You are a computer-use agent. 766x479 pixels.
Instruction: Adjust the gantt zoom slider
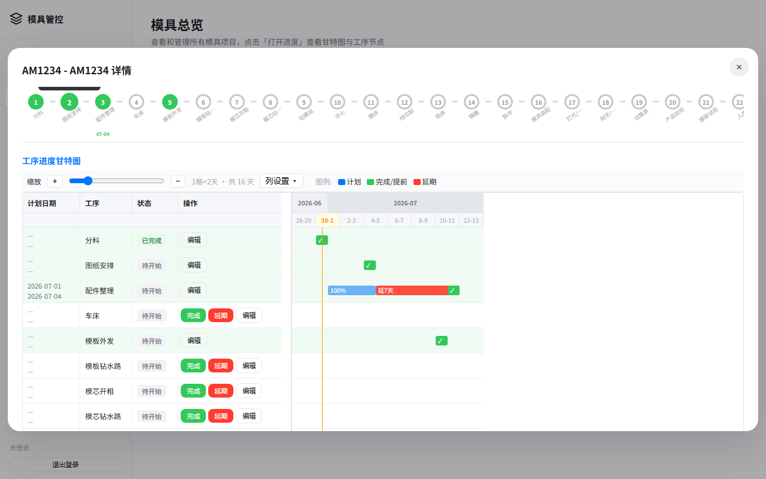(x=117, y=181)
